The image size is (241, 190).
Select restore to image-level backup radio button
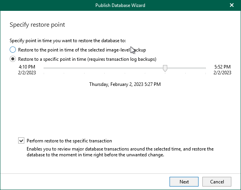pyautogui.click(x=13, y=50)
